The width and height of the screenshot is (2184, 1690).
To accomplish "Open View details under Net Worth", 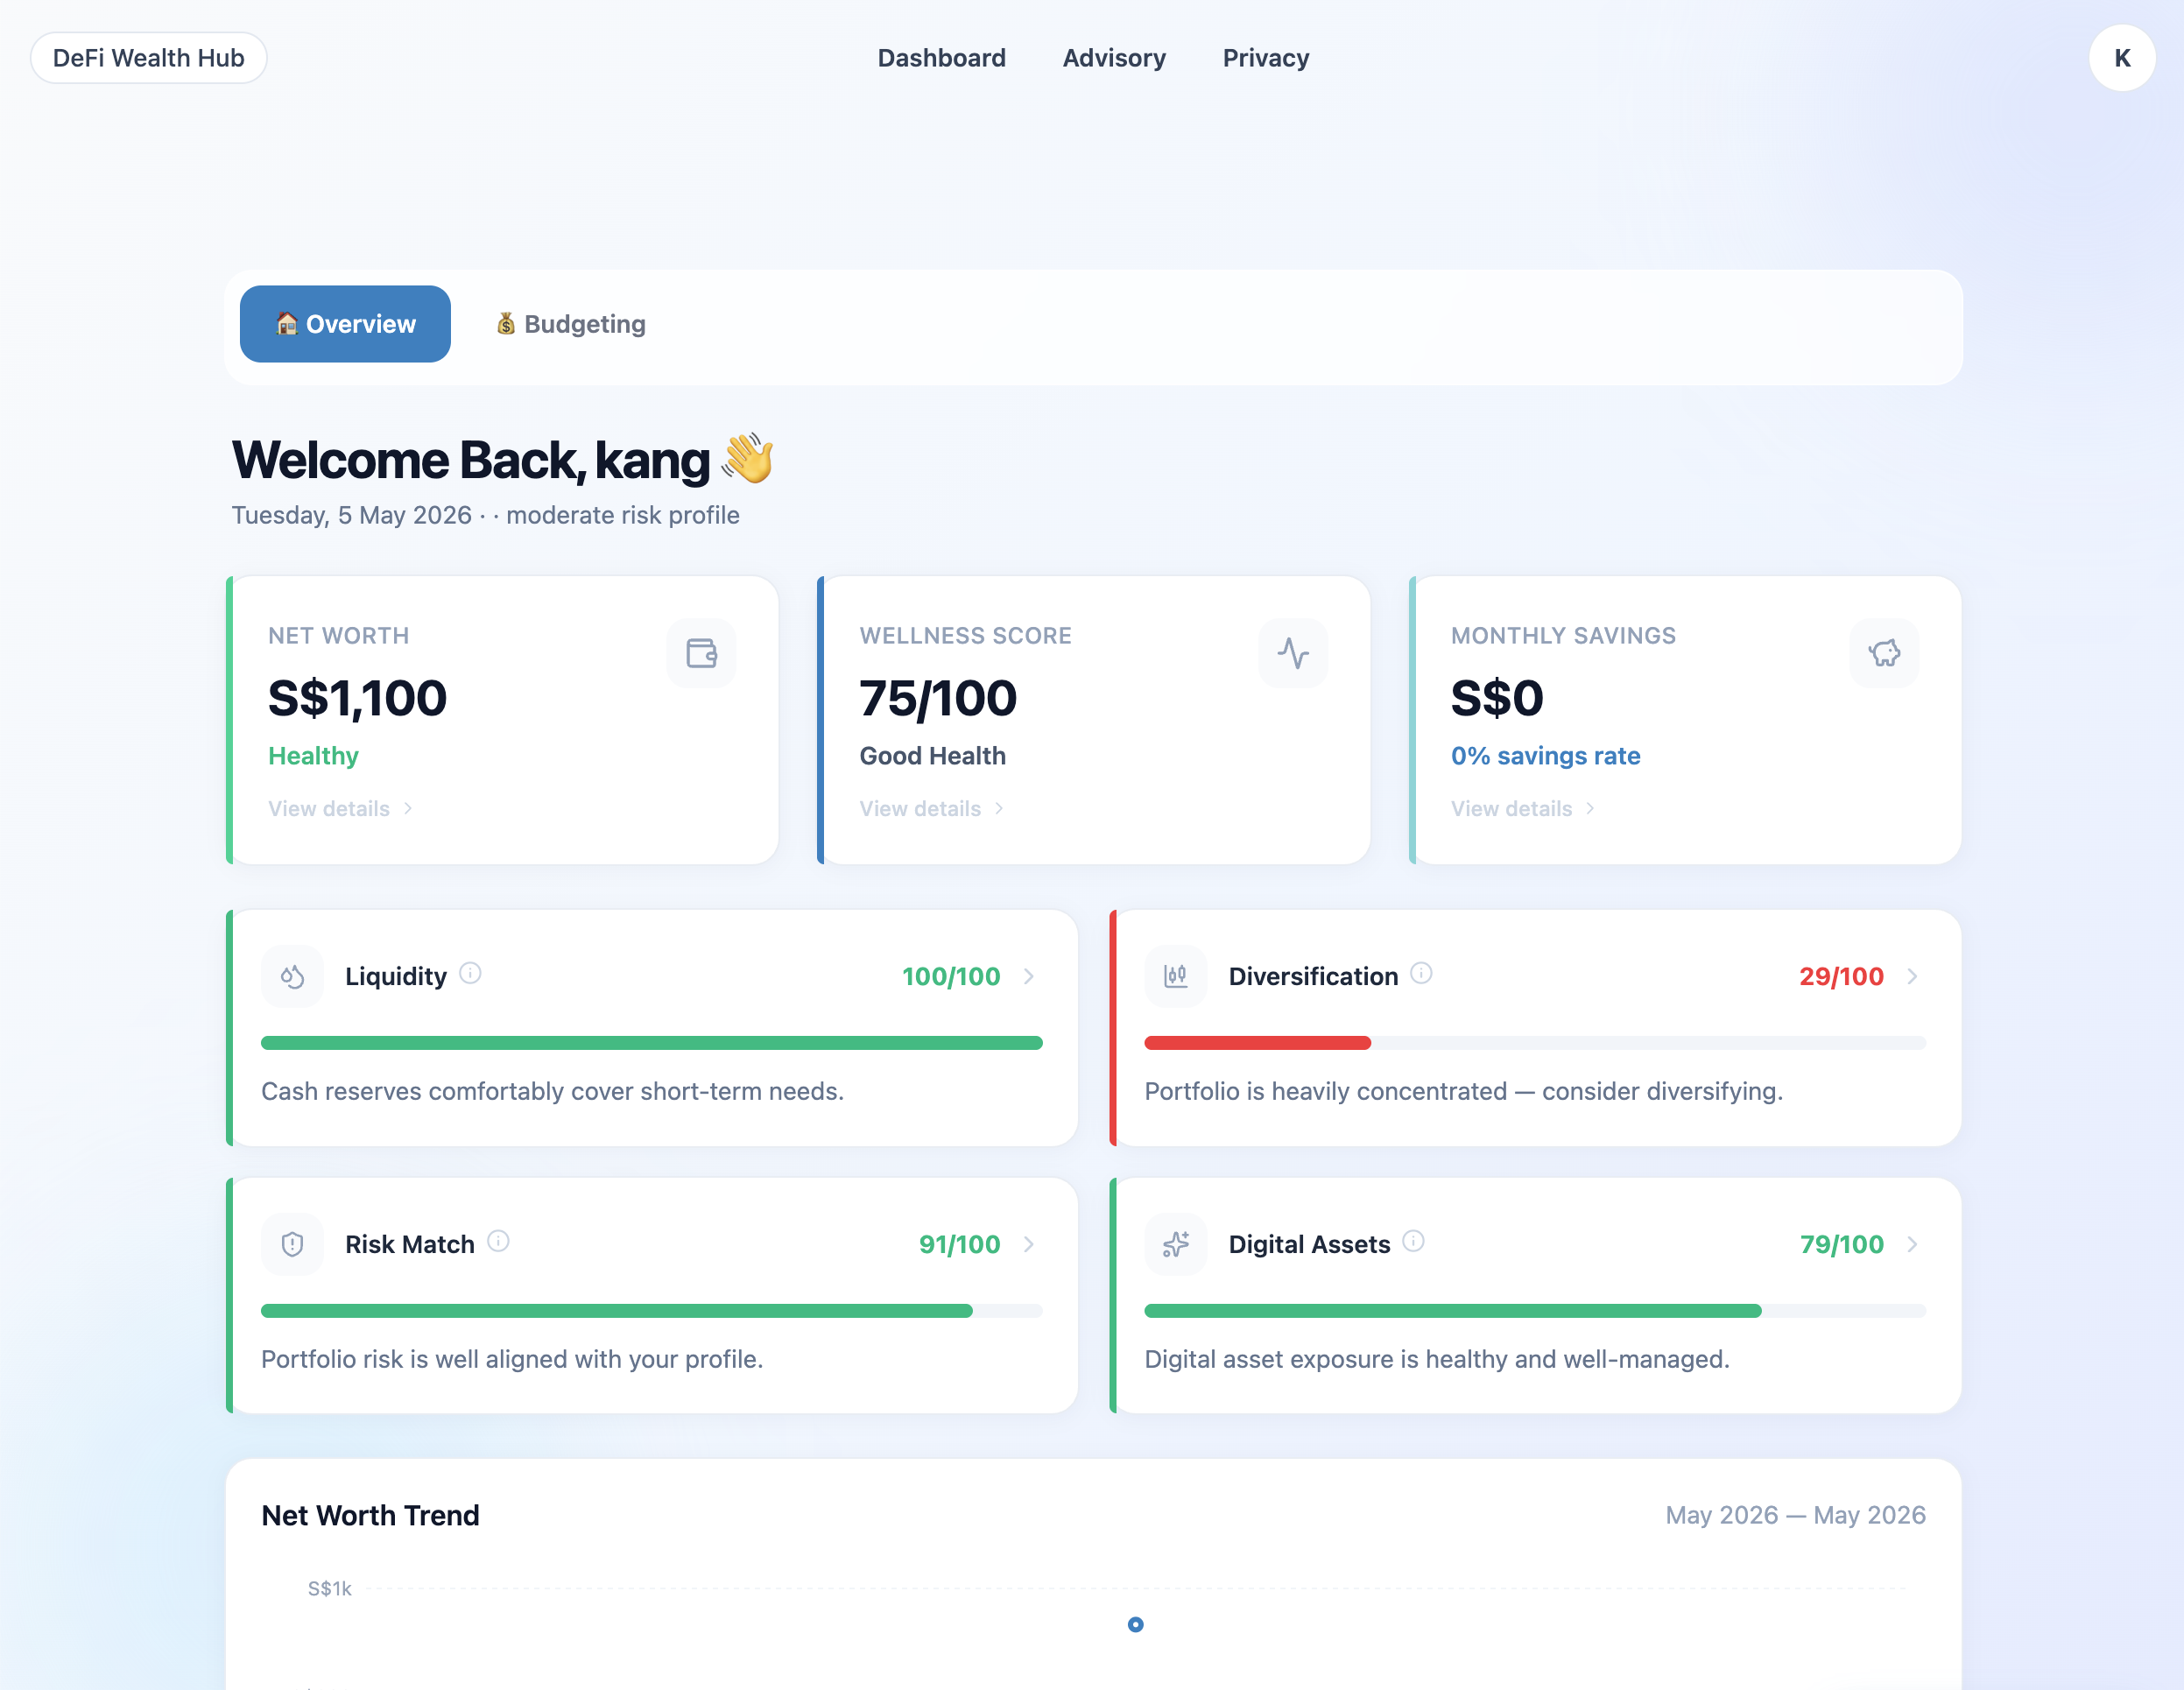I will pyautogui.click(x=340, y=808).
